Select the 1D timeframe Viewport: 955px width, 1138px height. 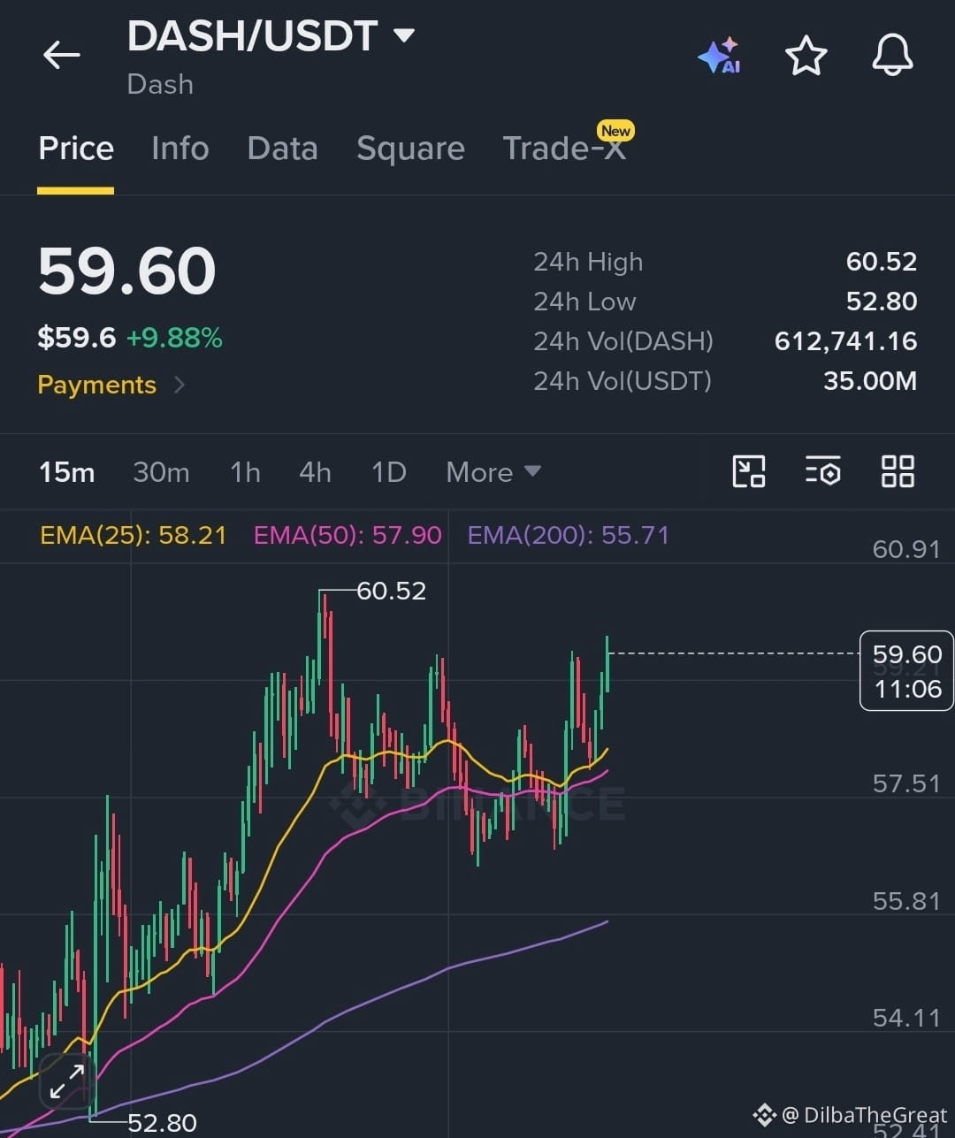pyautogui.click(x=388, y=472)
